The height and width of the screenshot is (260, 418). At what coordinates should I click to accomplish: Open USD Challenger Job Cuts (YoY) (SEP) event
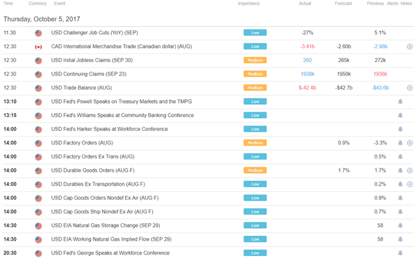coord(95,33)
